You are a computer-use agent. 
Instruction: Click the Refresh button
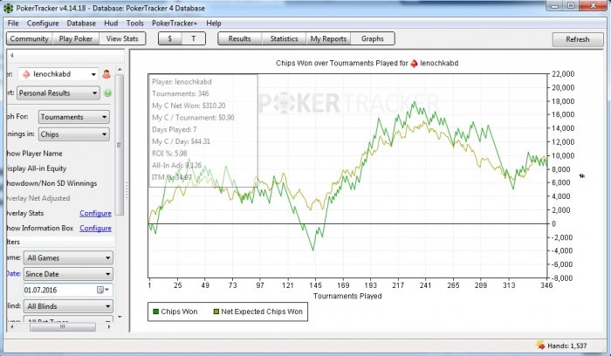[x=578, y=39]
